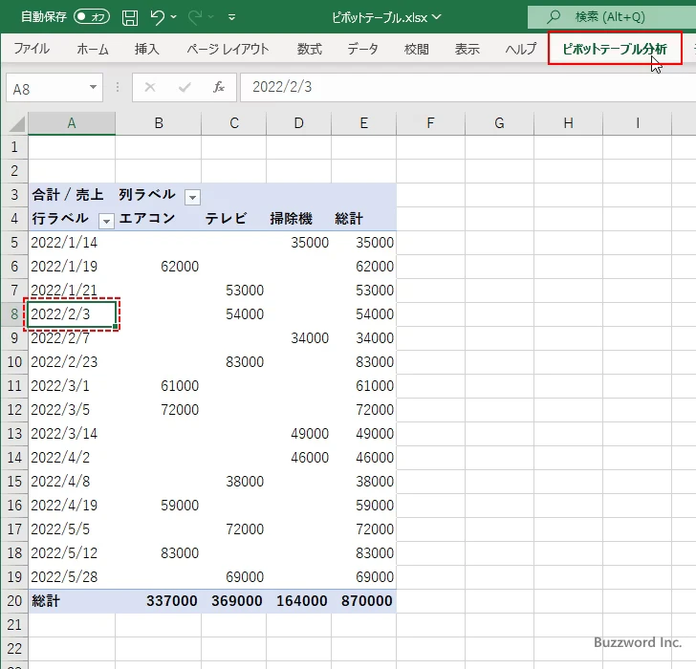Switch to the 挿入 tab
The height and width of the screenshot is (669, 696).
point(147,49)
